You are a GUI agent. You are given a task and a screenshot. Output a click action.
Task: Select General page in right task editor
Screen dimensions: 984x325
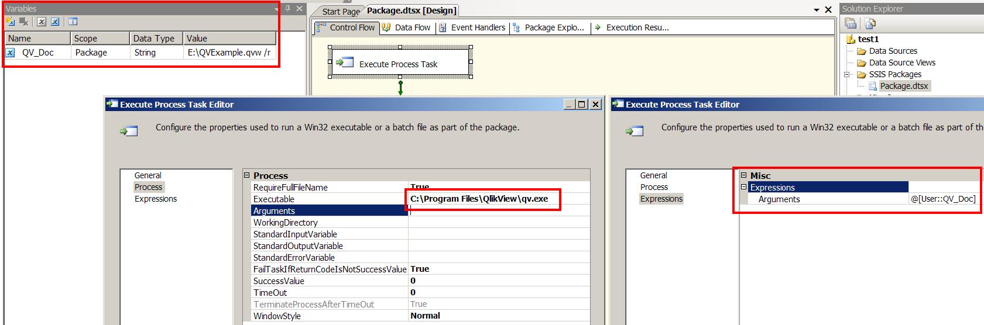point(653,175)
